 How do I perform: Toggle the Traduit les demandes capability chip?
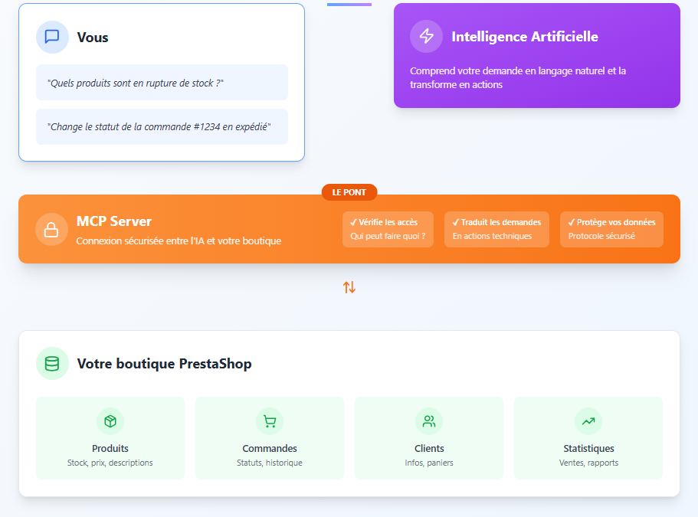[496, 229]
